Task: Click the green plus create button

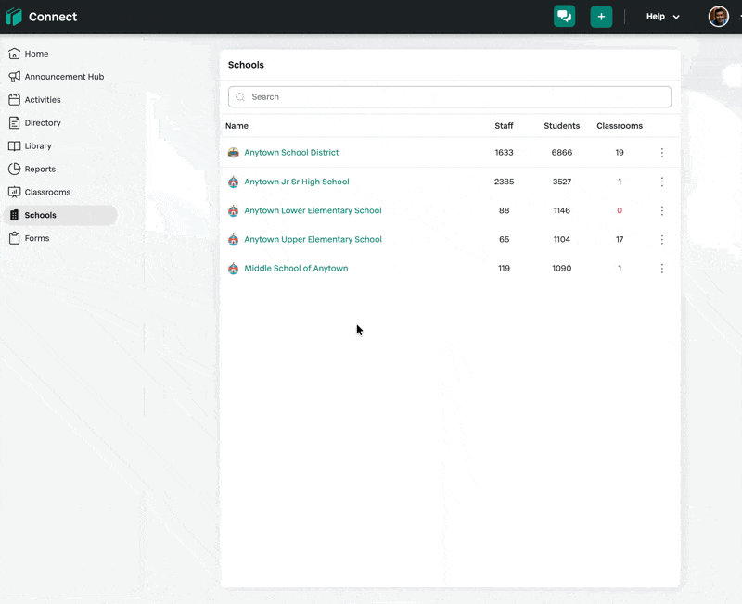Action: pyautogui.click(x=601, y=17)
